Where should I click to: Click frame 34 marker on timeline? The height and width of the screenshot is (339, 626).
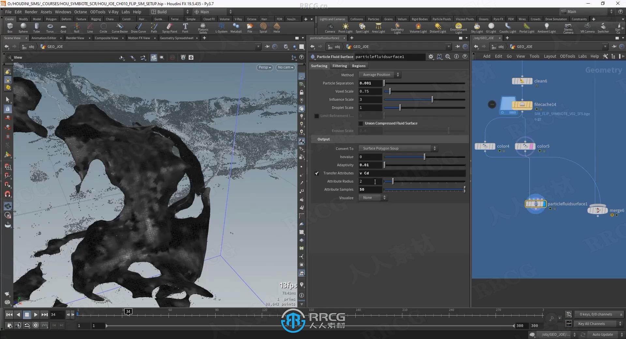coord(128,312)
